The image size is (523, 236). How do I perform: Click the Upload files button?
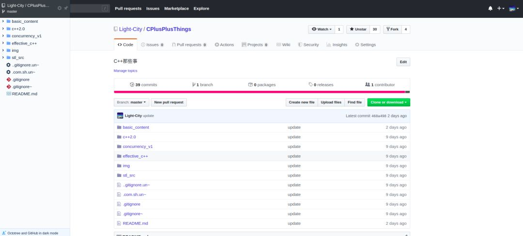click(331, 103)
